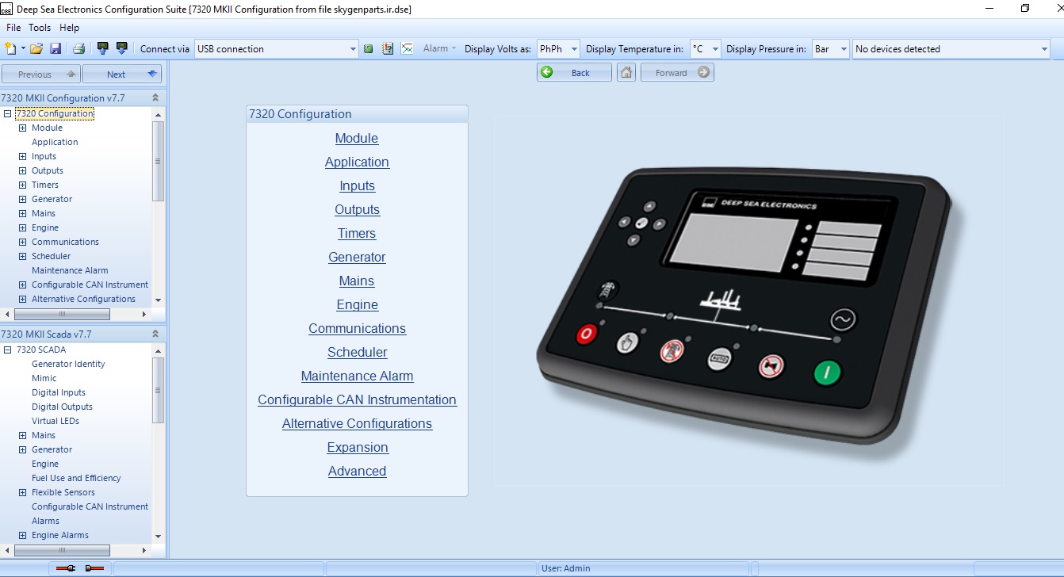Click the Inputs link in the 7320 Configuration panel

[357, 185]
